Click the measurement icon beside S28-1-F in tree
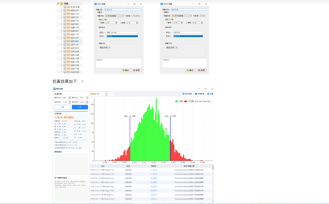 (68, 28)
